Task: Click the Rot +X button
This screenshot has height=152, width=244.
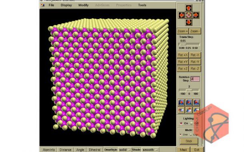Action: pos(183,55)
